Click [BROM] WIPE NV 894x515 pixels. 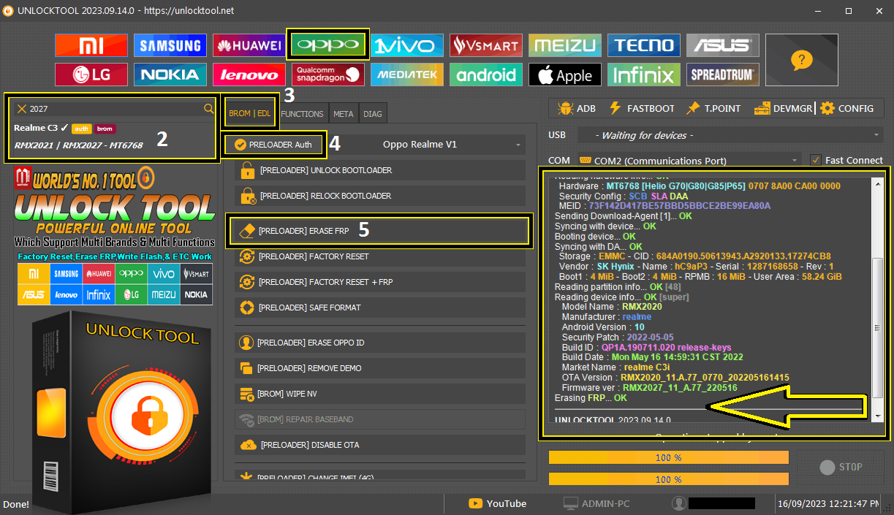380,394
